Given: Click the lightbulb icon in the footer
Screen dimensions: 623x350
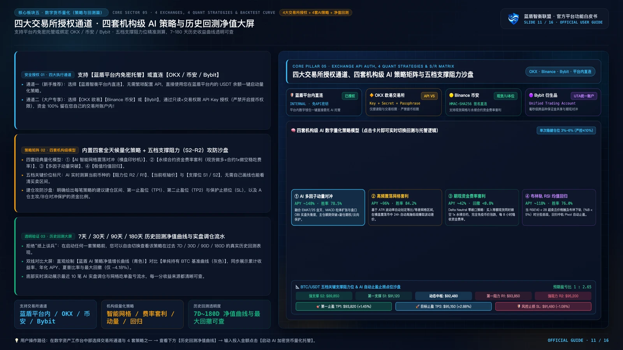Looking at the screenshot, I should (17, 341).
